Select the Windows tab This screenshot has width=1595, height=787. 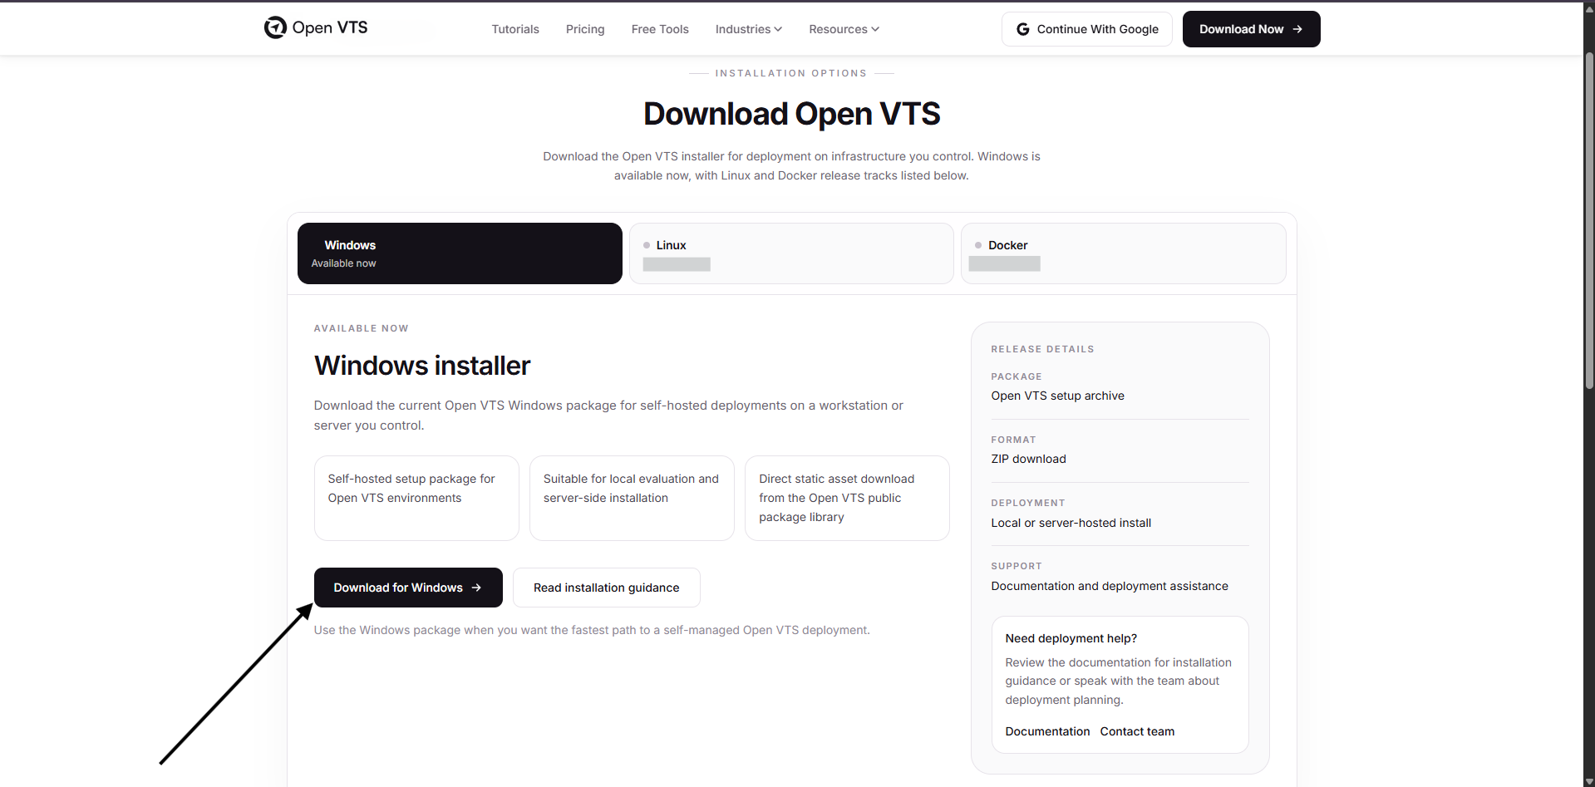pyautogui.click(x=460, y=253)
